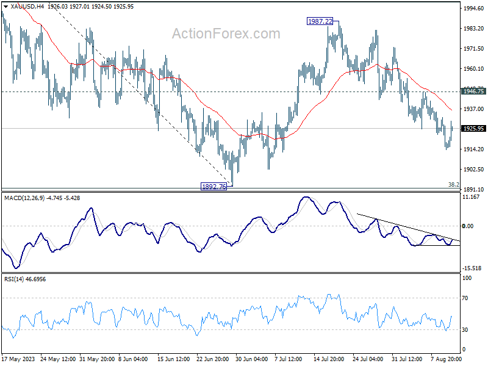Viewport: 488px width, 366px height.
Task: Click the 17 May 2023 date label
Action: coord(18,359)
